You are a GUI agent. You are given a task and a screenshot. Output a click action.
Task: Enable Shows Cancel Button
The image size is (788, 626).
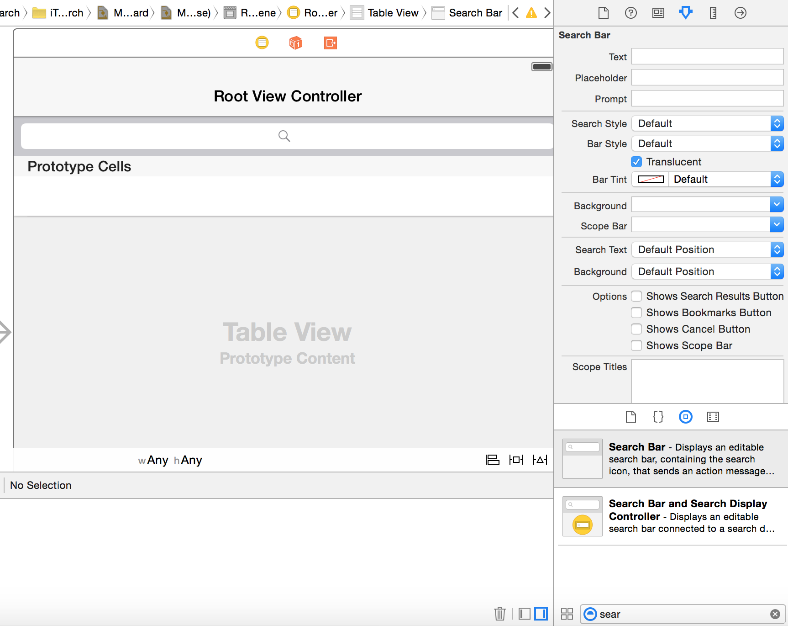click(x=636, y=329)
